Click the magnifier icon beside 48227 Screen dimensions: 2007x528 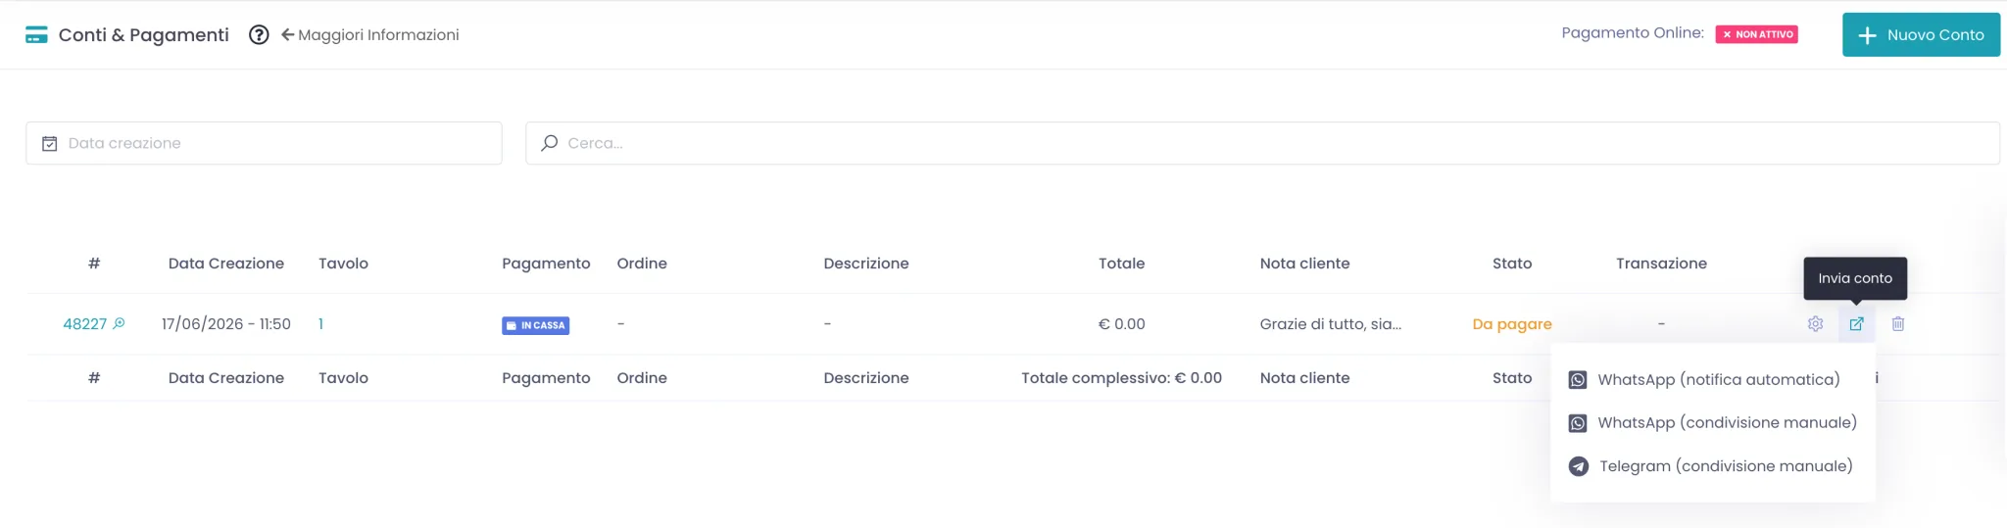point(120,323)
